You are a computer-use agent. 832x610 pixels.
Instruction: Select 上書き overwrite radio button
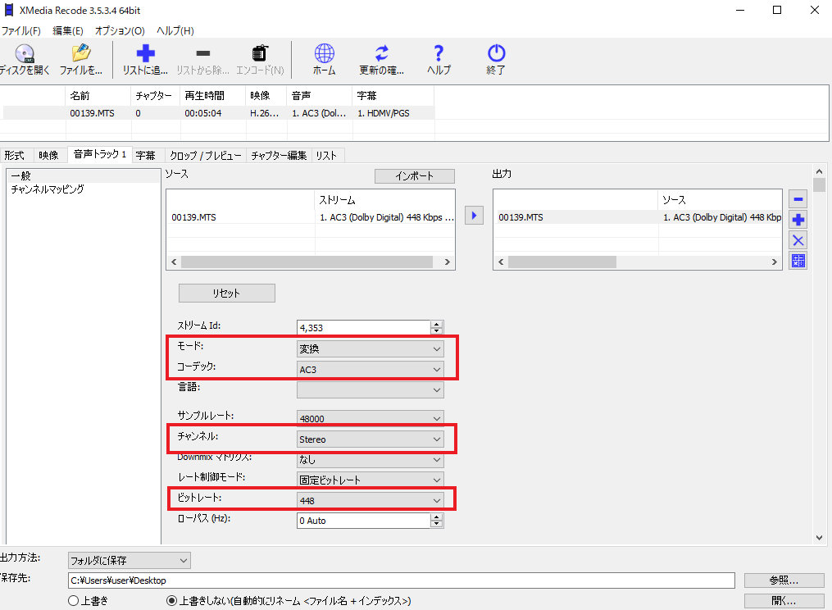point(73,601)
